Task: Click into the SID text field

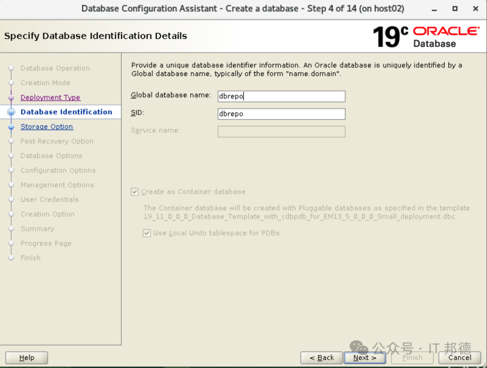Action: [281, 114]
